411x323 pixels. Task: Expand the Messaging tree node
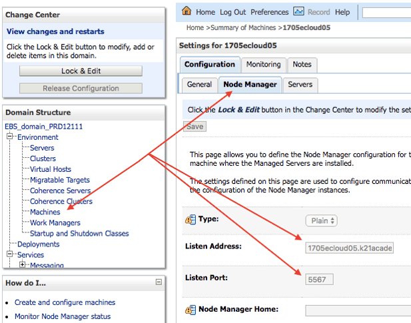point(23,265)
